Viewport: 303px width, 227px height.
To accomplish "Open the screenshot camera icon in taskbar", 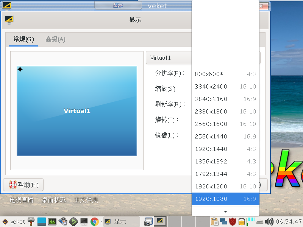I will (x=148, y=221).
